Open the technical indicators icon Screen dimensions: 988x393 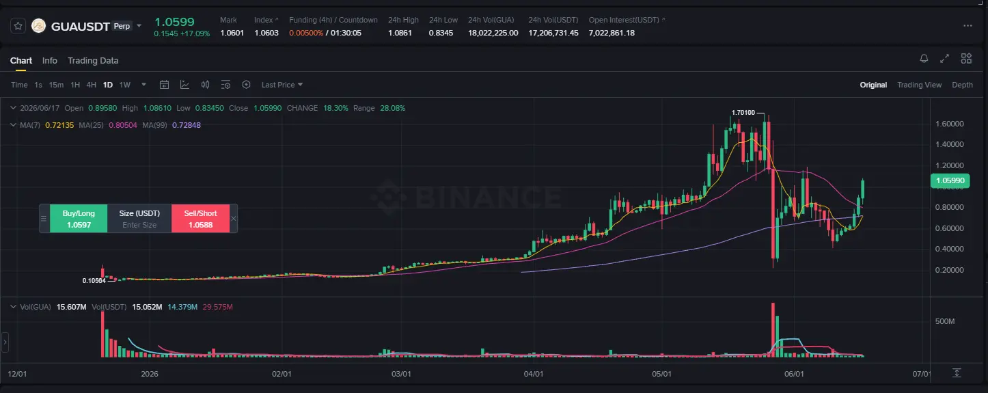184,85
